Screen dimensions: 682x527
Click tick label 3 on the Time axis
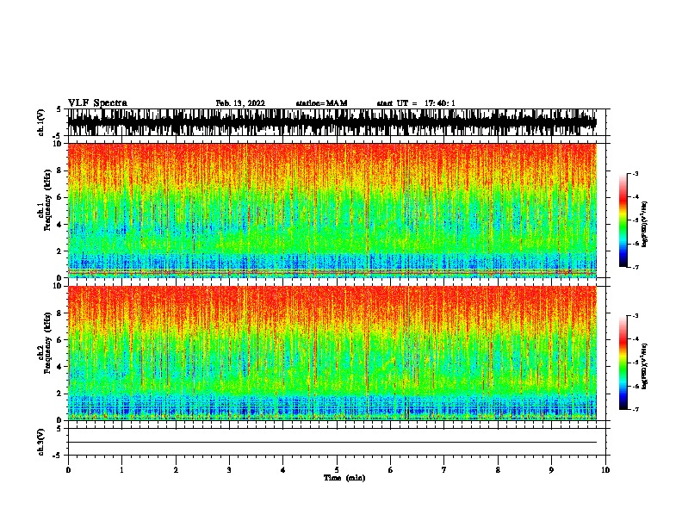(229, 470)
